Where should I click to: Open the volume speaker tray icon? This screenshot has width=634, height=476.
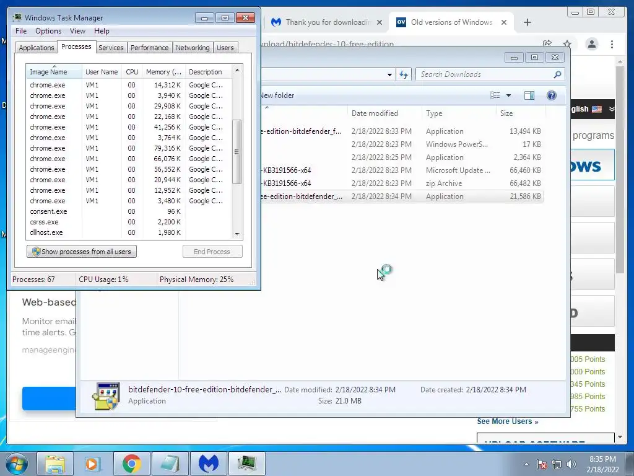571,464
